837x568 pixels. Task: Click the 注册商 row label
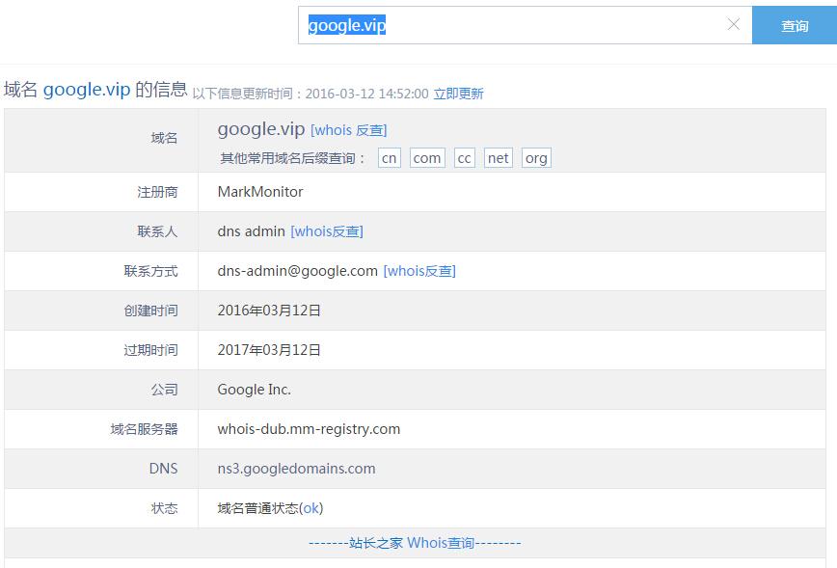click(157, 192)
